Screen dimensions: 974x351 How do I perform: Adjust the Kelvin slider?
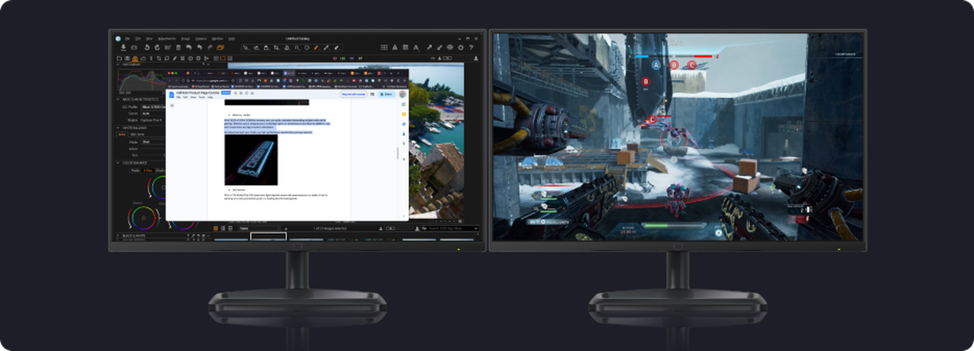pyautogui.click(x=153, y=148)
